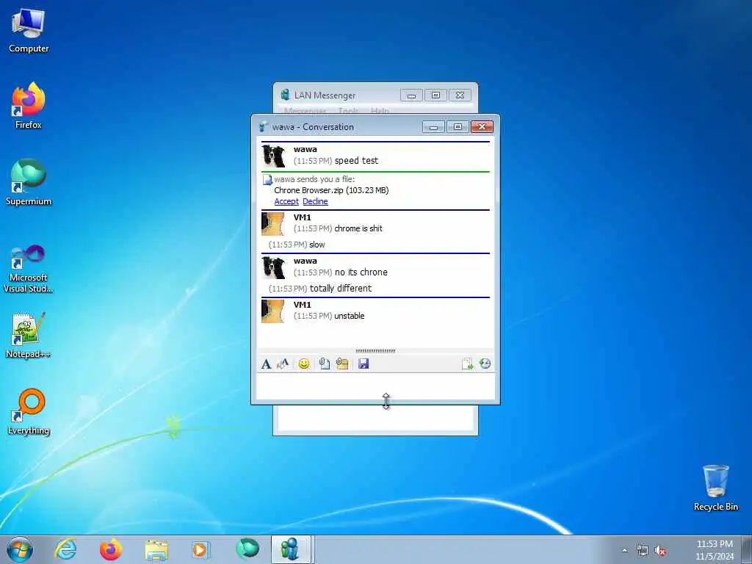
Task: Maximize the wawa conversation window
Action: point(458,126)
